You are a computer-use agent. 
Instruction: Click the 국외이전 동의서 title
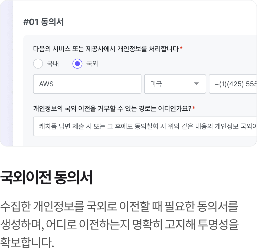pos(46,177)
